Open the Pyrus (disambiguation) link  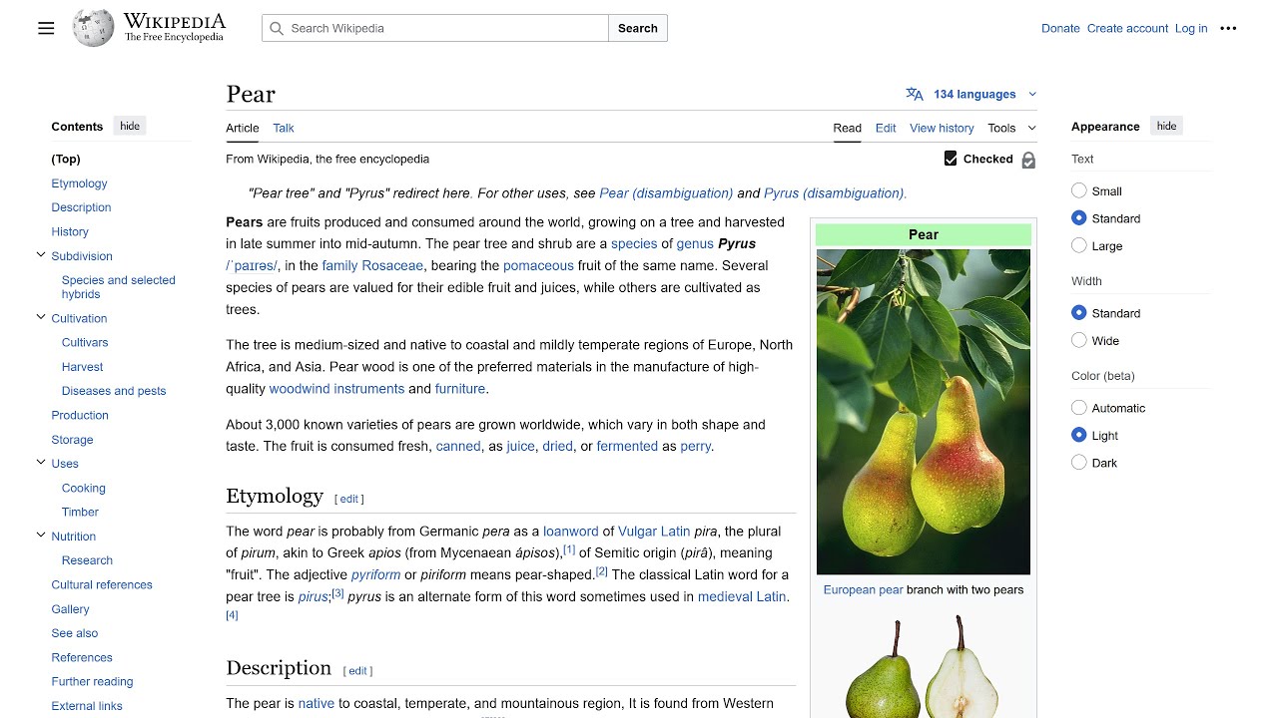pyautogui.click(x=835, y=193)
